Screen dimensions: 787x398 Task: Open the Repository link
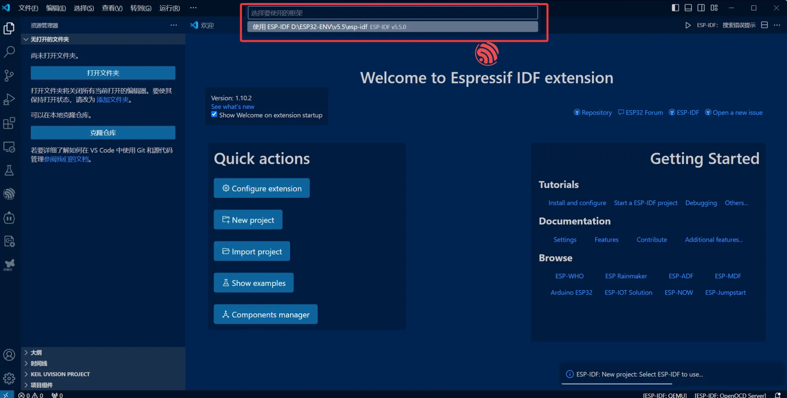593,112
